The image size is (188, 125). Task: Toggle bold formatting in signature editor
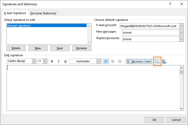click(x=52, y=61)
